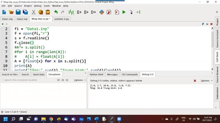Copy selection with the toolbar copy icon
The height and width of the screenshot is (123, 220).
point(41,12)
